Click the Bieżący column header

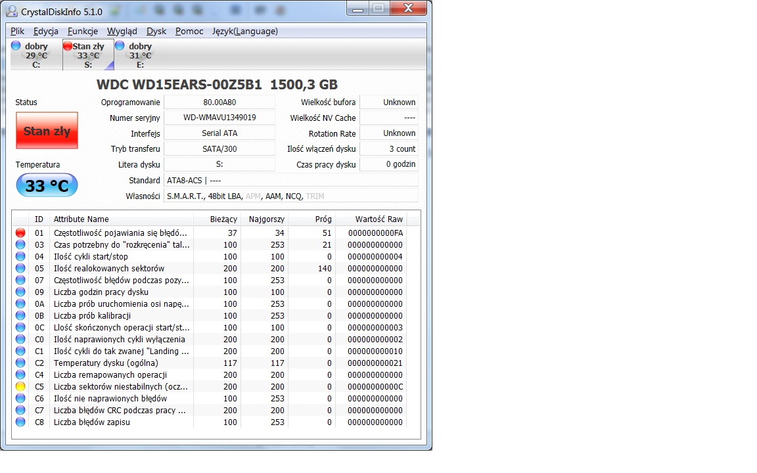(218, 219)
